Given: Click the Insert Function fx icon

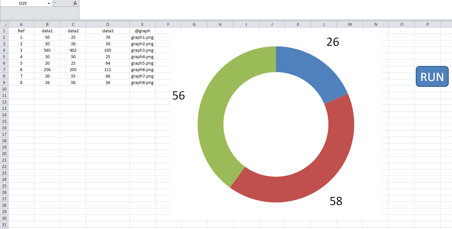Looking at the screenshot, I should coord(75,3).
